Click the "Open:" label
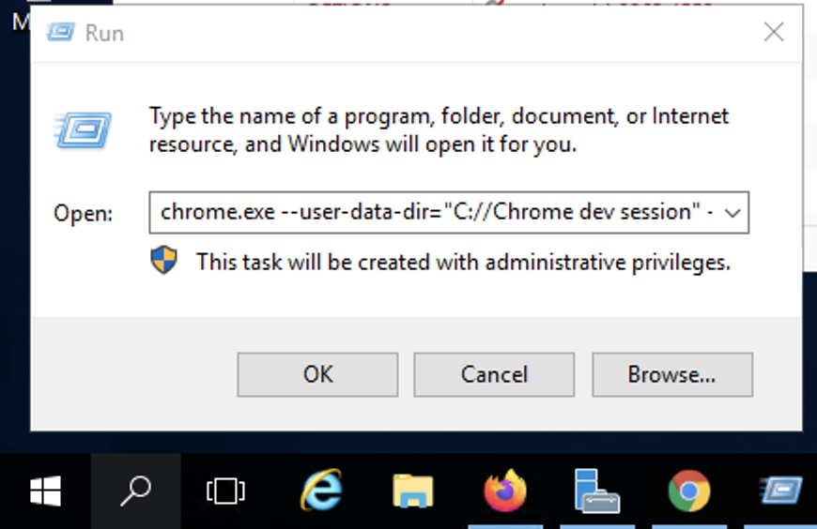The image size is (817, 529). click(x=83, y=213)
